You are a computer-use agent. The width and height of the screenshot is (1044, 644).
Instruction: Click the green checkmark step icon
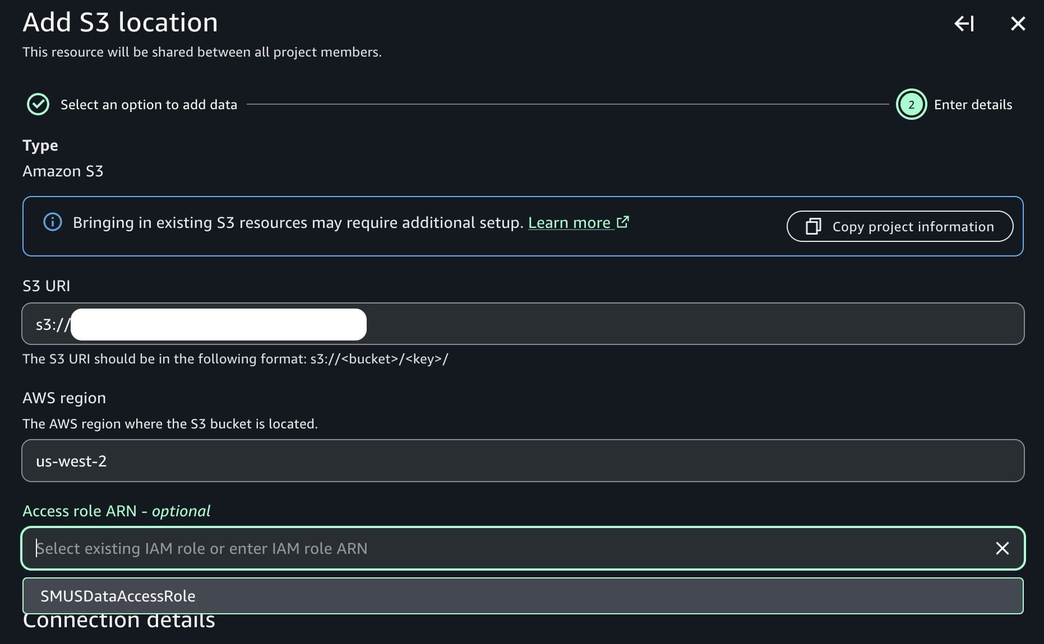tap(38, 105)
